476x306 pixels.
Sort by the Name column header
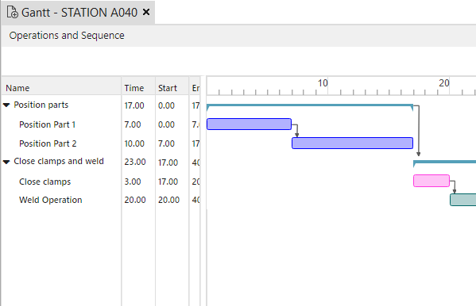click(61, 88)
